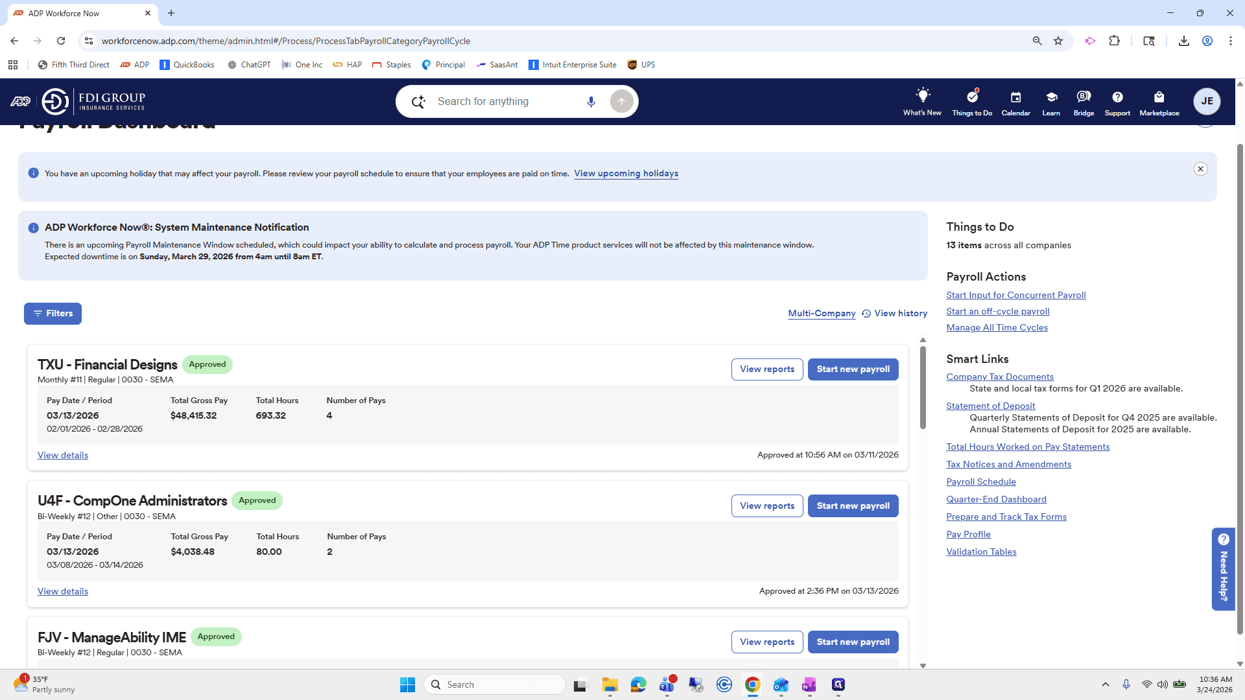Click payroll list scrollbar down arrow
This screenshot has height=700, width=1245.
click(923, 666)
